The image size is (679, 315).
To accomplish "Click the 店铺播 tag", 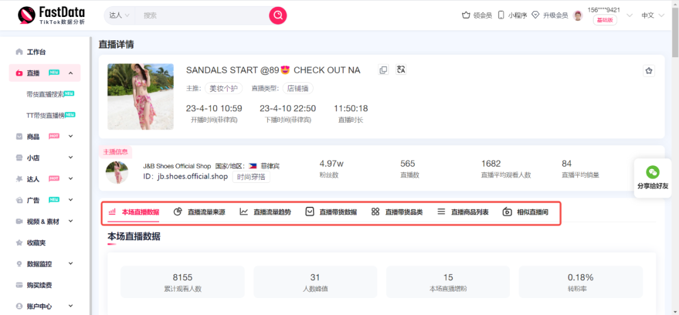I will coord(298,89).
